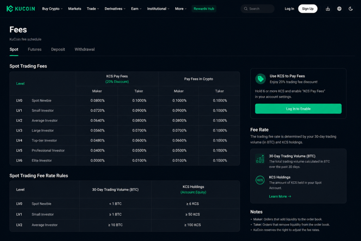This screenshot has width=361, height=241.
Task: Click the < 1 BTC volume cell
Action: pyautogui.click(x=115, y=204)
